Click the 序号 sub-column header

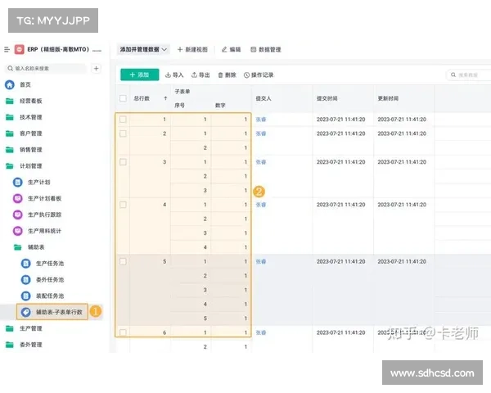point(179,106)
